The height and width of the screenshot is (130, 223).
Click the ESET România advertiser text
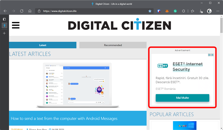click(x=166, y=89)
